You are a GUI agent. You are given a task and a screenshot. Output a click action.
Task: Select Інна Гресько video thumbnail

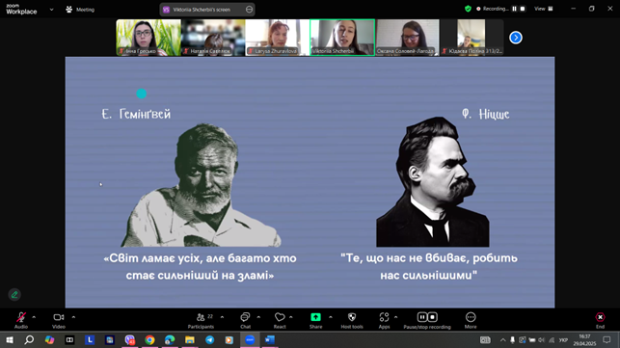pos(148,38)
